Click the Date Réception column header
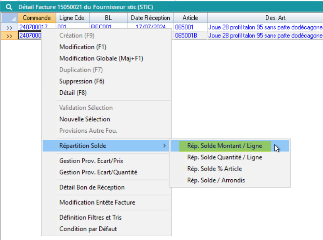Screen dimensions: 323x240 pos(150,18)
